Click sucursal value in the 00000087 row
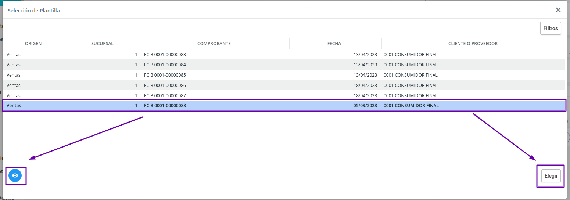 click(136, 96)
